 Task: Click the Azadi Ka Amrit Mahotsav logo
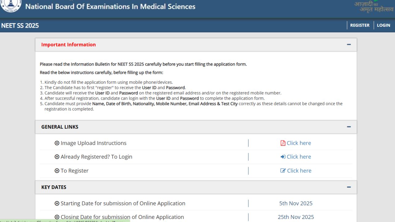pos(373,6)
